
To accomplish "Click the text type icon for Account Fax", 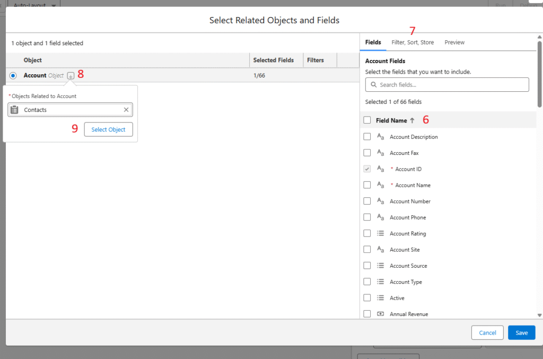I will point(380,153).
